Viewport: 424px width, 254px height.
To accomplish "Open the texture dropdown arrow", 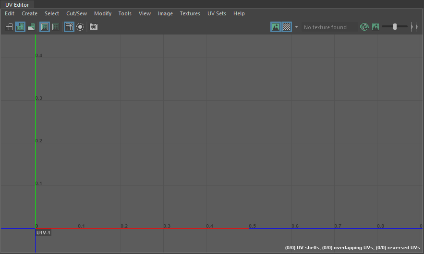I will [296, 27].
